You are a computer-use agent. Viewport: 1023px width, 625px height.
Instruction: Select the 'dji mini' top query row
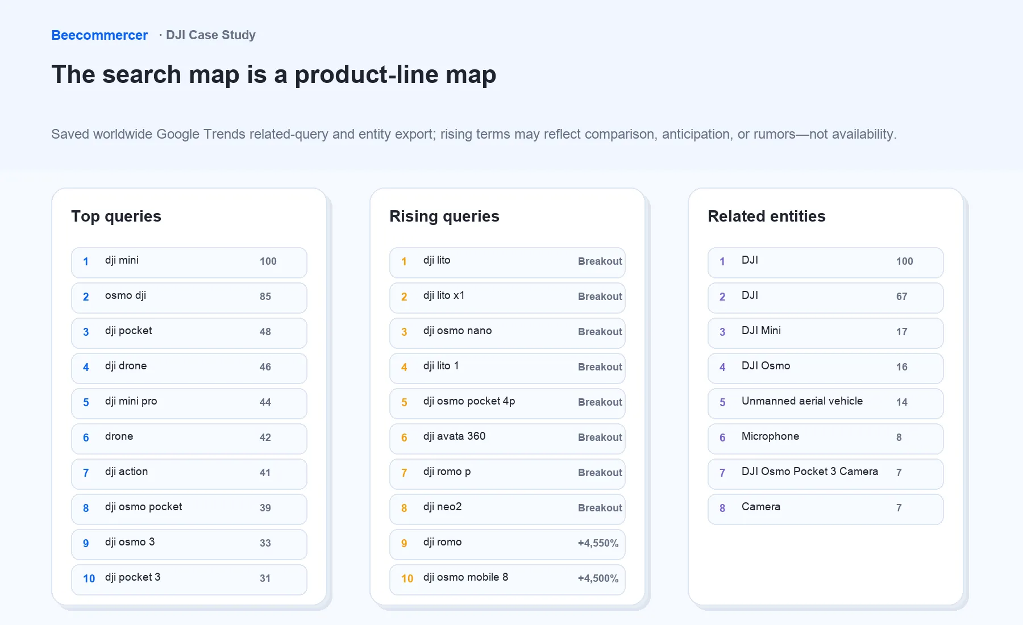point(189,262)
